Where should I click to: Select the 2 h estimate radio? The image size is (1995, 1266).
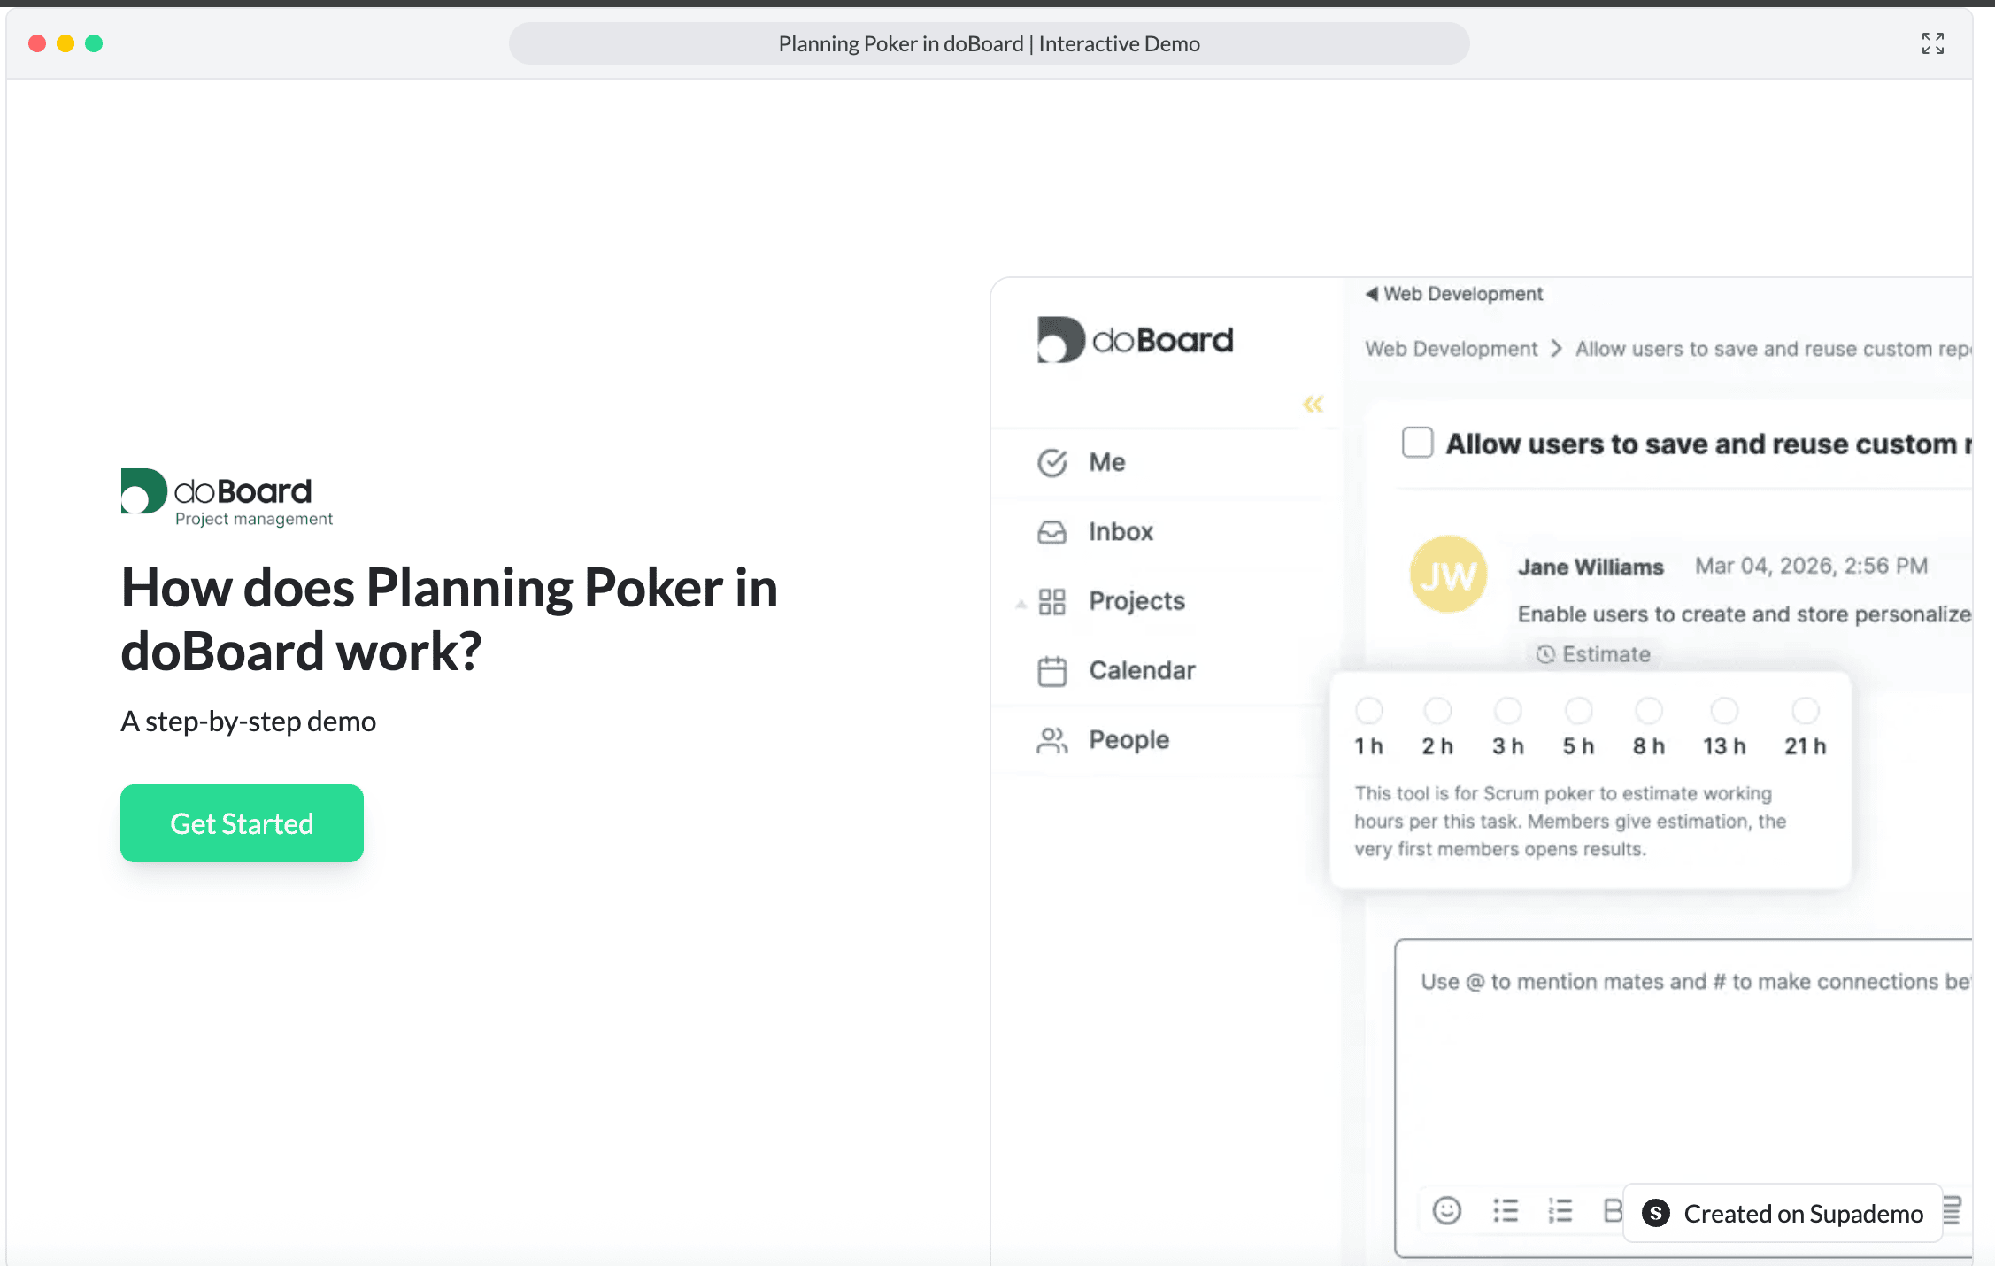click(1437, 710)
